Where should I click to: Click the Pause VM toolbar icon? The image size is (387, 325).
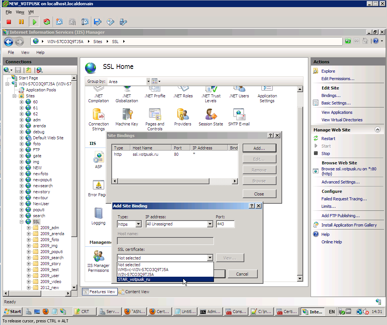point(21,22)
